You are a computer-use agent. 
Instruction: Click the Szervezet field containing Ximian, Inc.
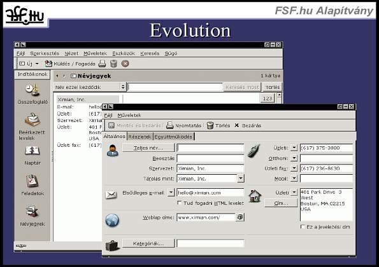(210, 168)
